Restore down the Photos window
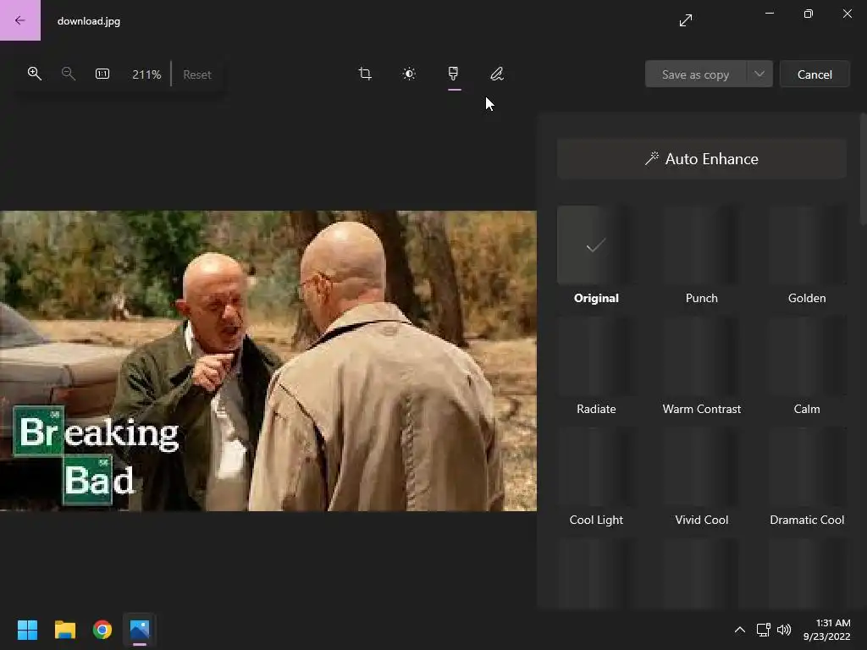This screenshot has height=650, width=867. pyautogui.click(x=809, y=14)
